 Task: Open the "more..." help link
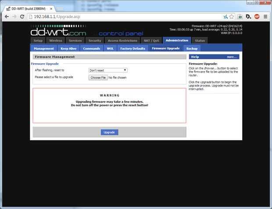[x=231, y=57]
